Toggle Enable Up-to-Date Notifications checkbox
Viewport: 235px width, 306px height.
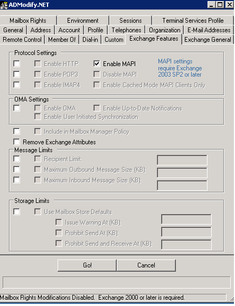97,108
